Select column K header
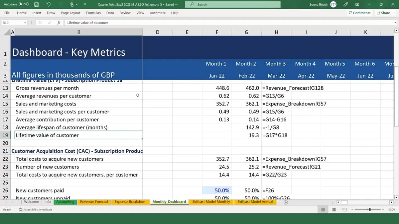Viewport: 399px width, 224px height. tap(365, 32)
